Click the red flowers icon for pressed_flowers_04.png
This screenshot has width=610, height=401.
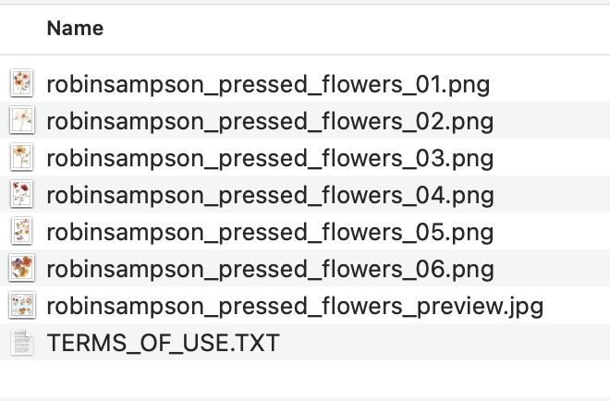[x=21, y=195]
